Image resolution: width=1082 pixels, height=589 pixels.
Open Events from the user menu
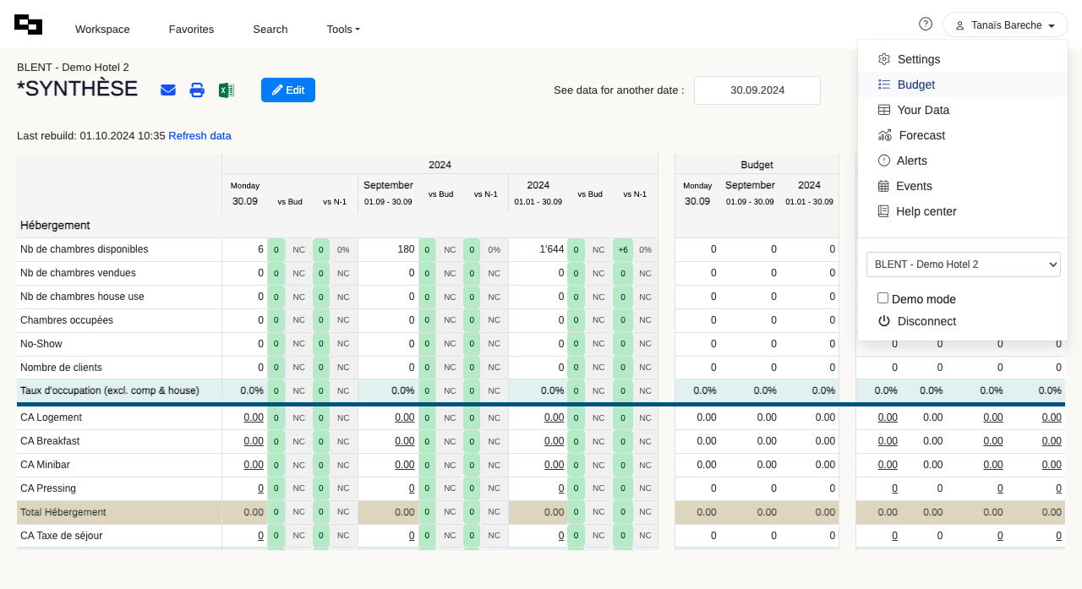point(914,186)
